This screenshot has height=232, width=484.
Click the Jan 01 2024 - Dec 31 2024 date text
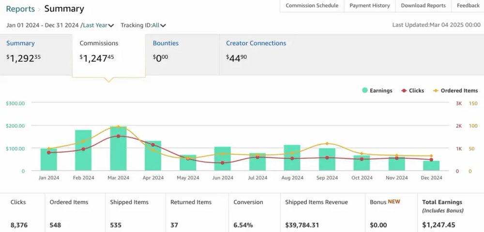pyautogui.click(x=42, y=25)
